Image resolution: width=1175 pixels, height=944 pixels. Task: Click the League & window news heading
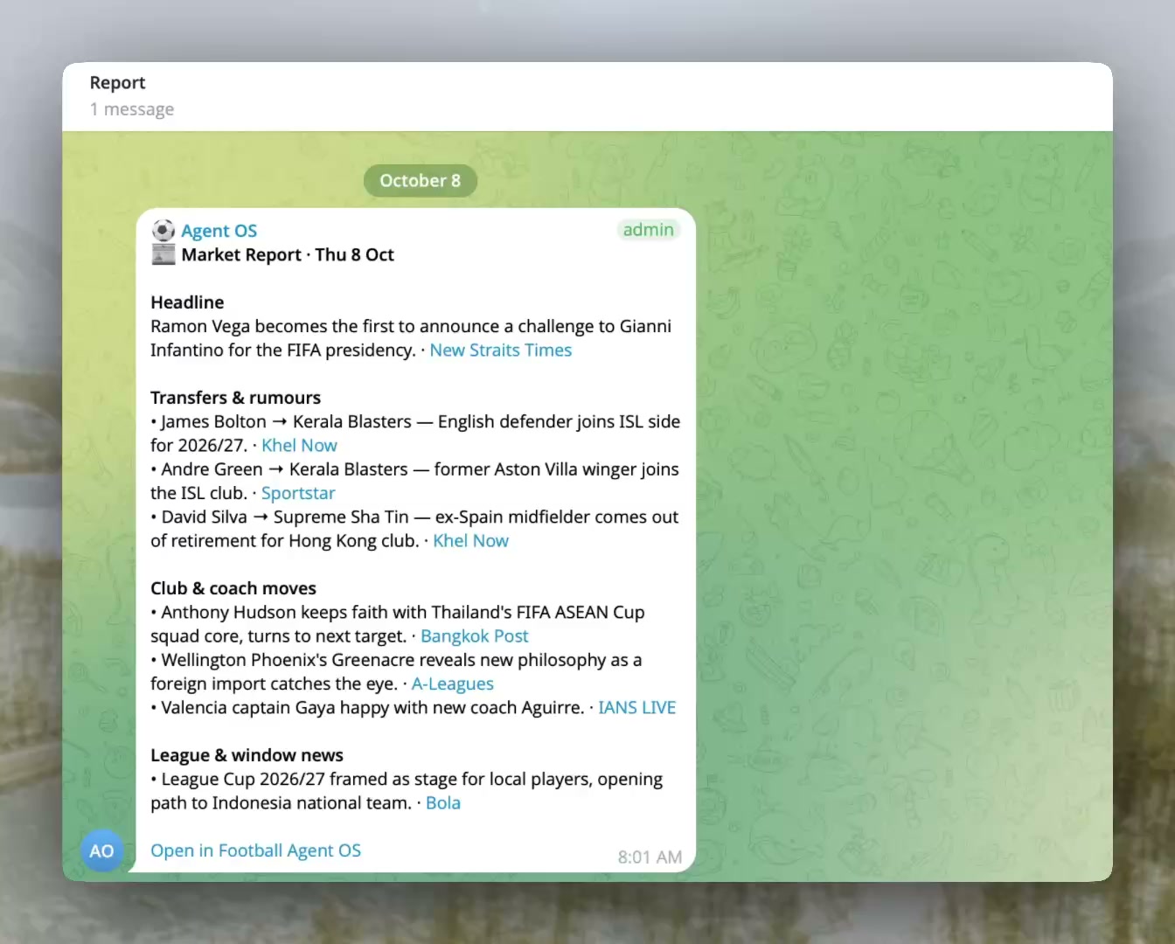[x=247, y=755]
